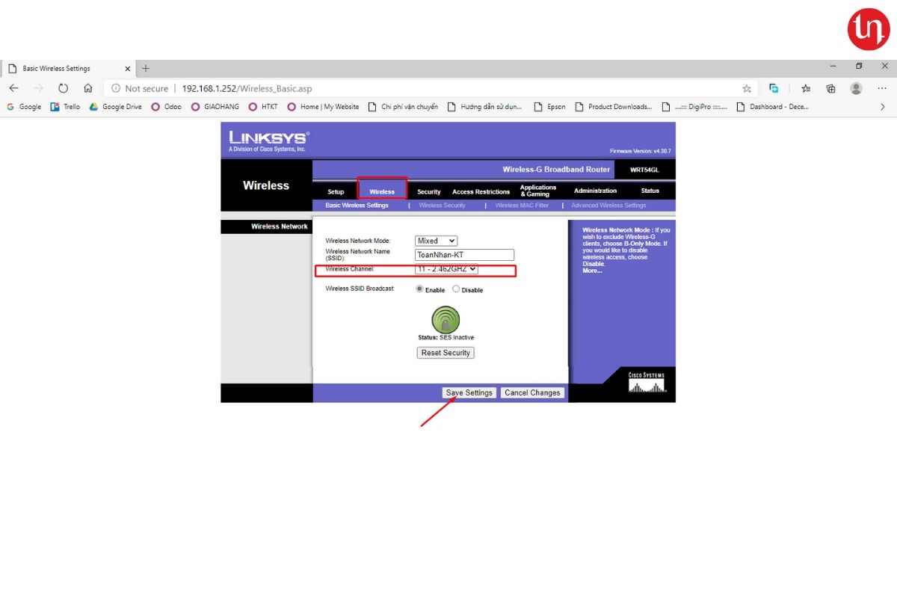Open the Hướng dẫn sử dụn... bookmark
This screenshot has height=598, width=897.
pos(484,107)
